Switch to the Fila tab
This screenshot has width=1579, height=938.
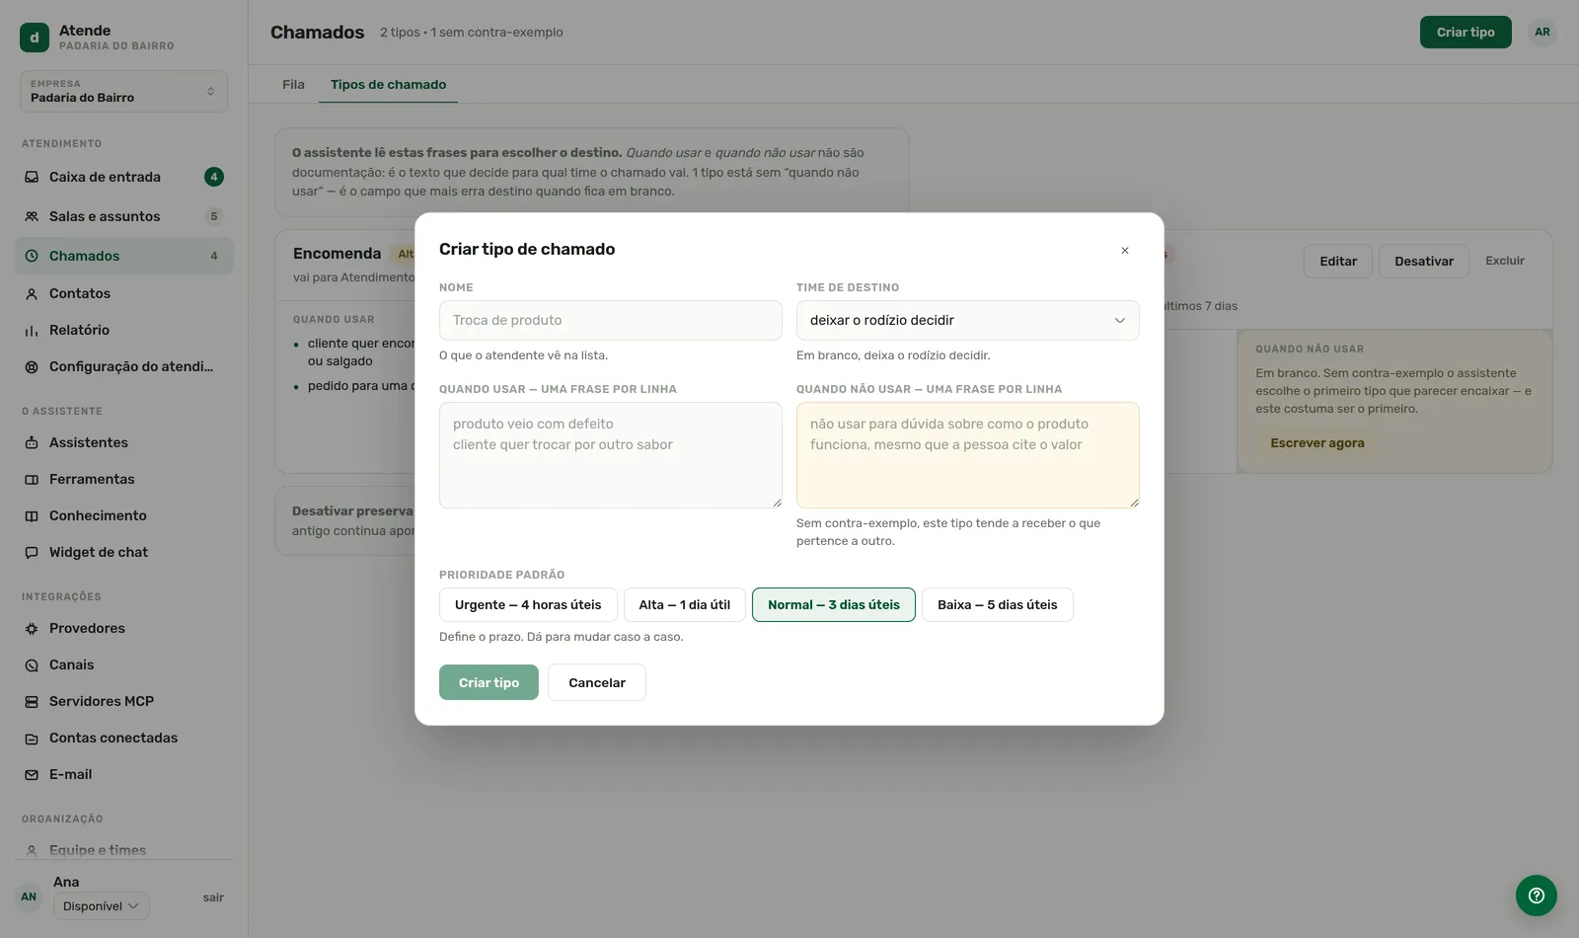293,84
